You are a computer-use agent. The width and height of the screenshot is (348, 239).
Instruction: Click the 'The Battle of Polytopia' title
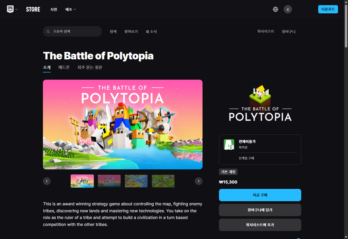coord(98,56)
